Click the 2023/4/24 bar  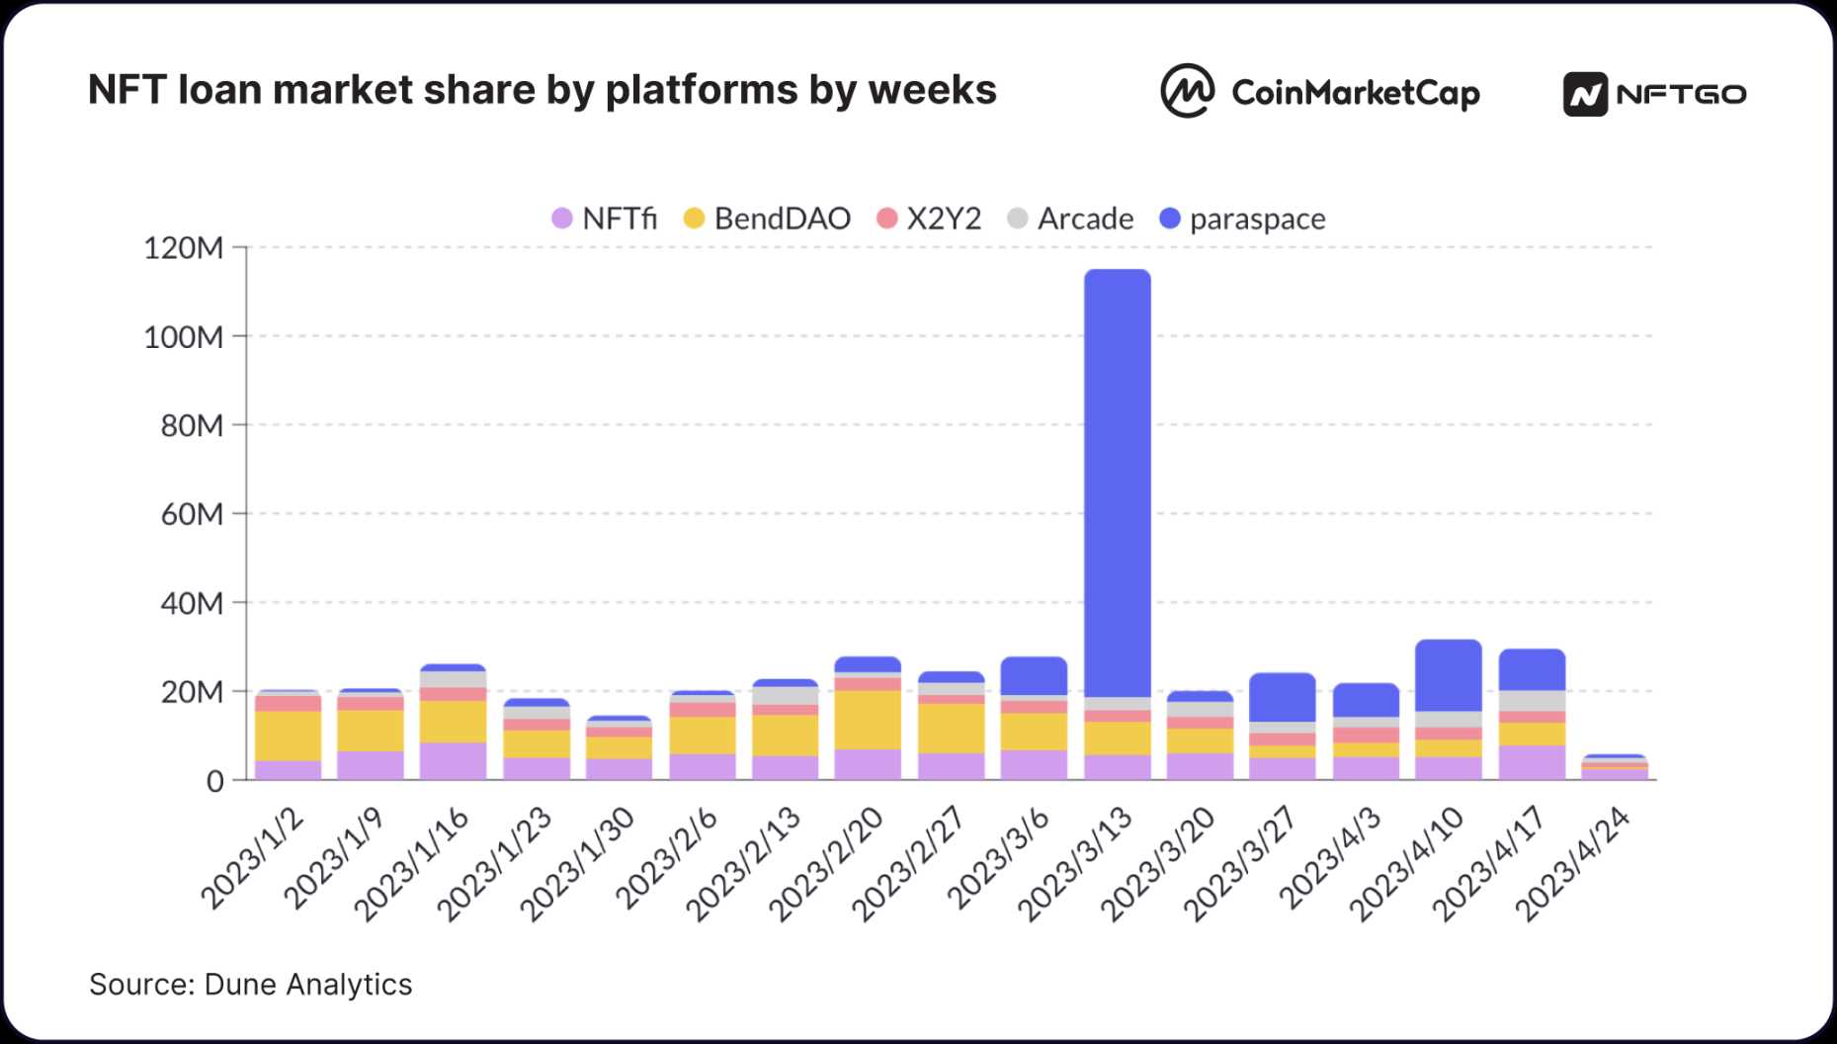pyautogui.click(x=1614, y=768)
